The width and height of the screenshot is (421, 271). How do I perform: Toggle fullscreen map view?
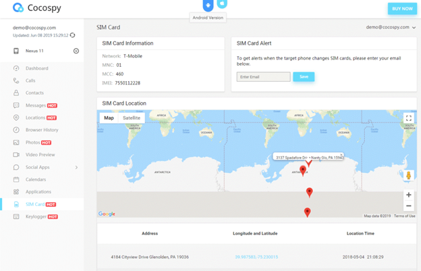(409, 118)
